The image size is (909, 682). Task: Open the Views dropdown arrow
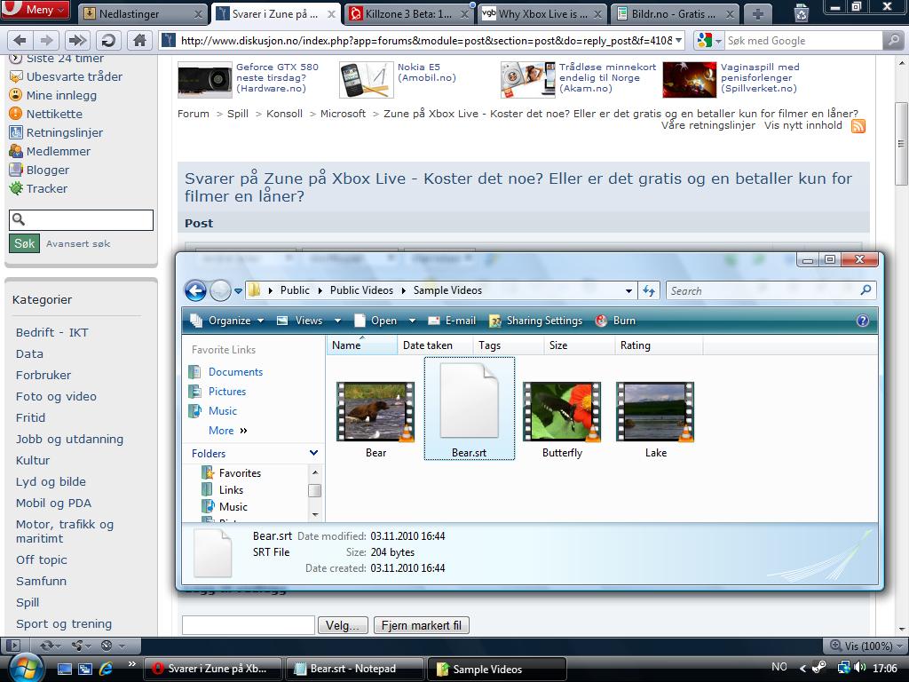tap(337, 321)
